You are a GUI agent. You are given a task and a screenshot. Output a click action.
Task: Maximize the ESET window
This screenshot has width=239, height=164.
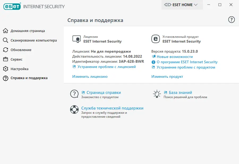coord(220,5)
